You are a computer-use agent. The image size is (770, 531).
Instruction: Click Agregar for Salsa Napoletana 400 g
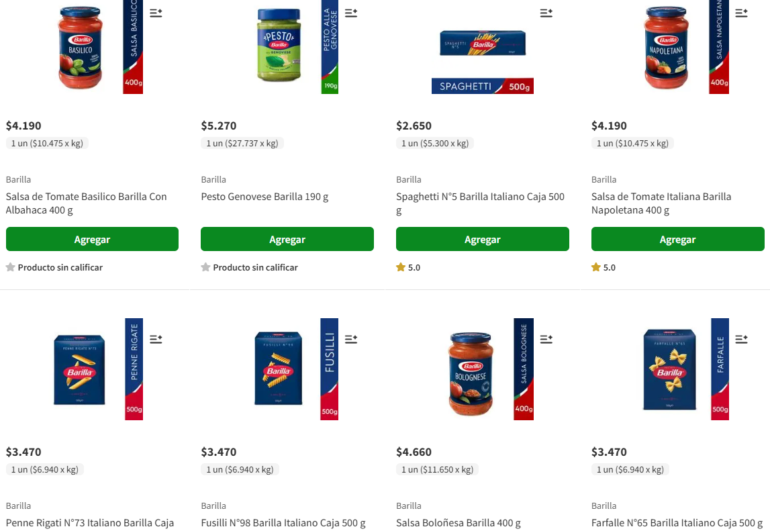pyautogui.click(x=677, y=239)
